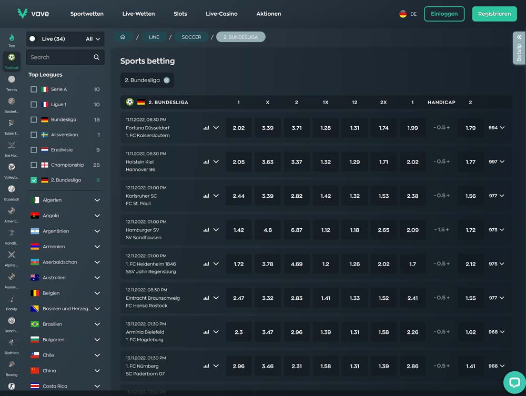Viewport: 526px width, 396px height.
Task: Select the Aussie Rules sidebar icon
Action: (12, 280)
